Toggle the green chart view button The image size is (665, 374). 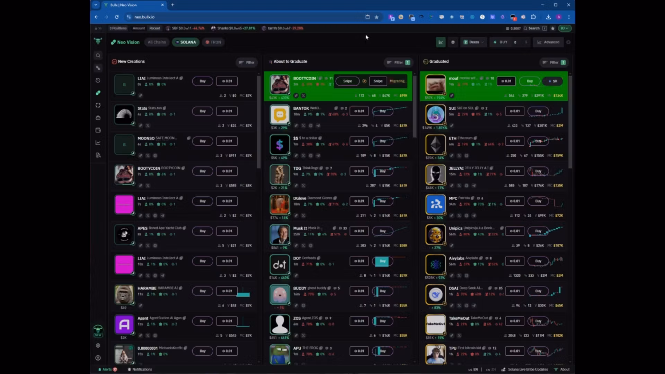[441, 42]
